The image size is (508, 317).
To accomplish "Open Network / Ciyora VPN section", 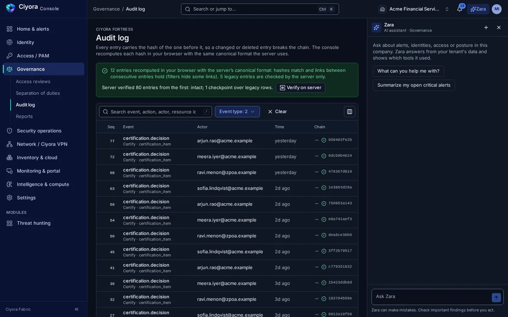I will pos(44,144).
